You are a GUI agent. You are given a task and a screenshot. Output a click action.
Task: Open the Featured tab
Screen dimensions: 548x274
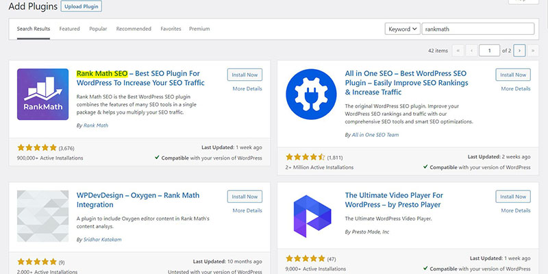pyautogui.click(x=70, y=29)
